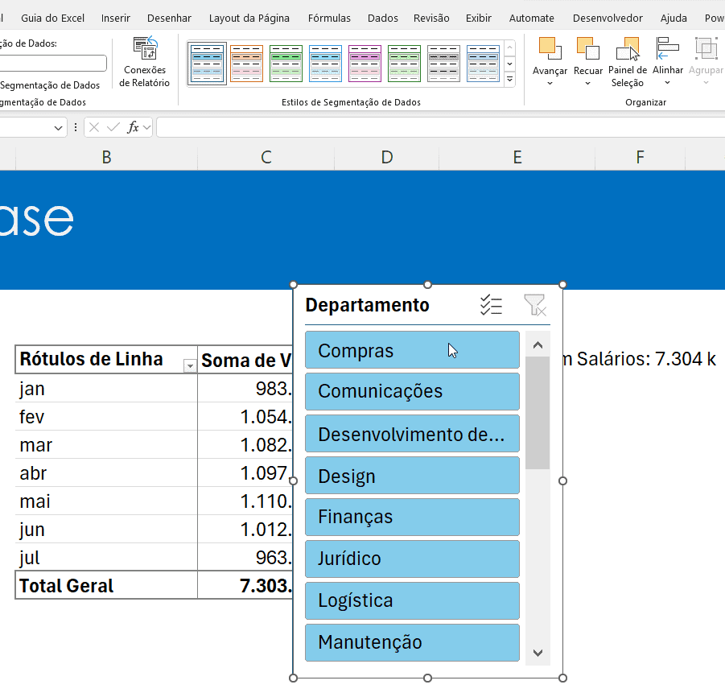
Task: Open the Guia do Excel tab
Action: [53, 18]
